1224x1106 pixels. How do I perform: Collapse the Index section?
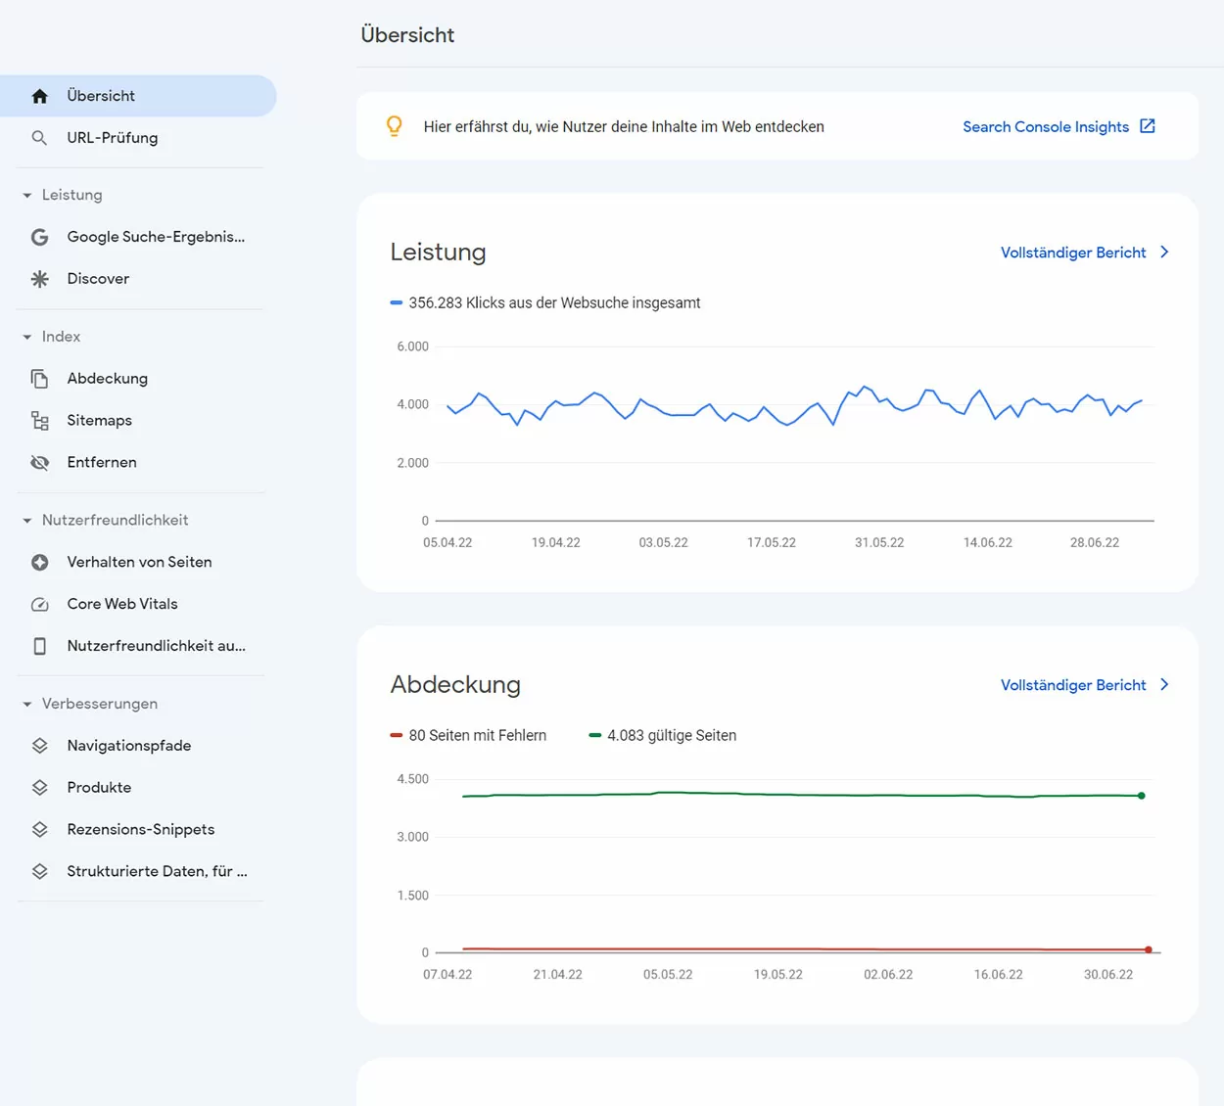click(x=27, y=336)
